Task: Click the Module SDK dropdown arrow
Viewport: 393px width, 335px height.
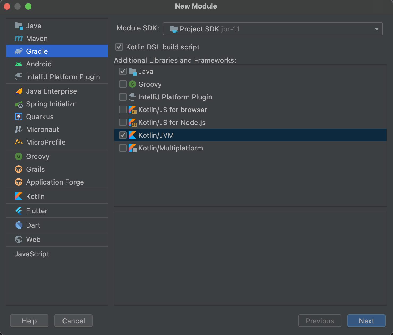Action: pyautogui.click(x=377, y=29)
